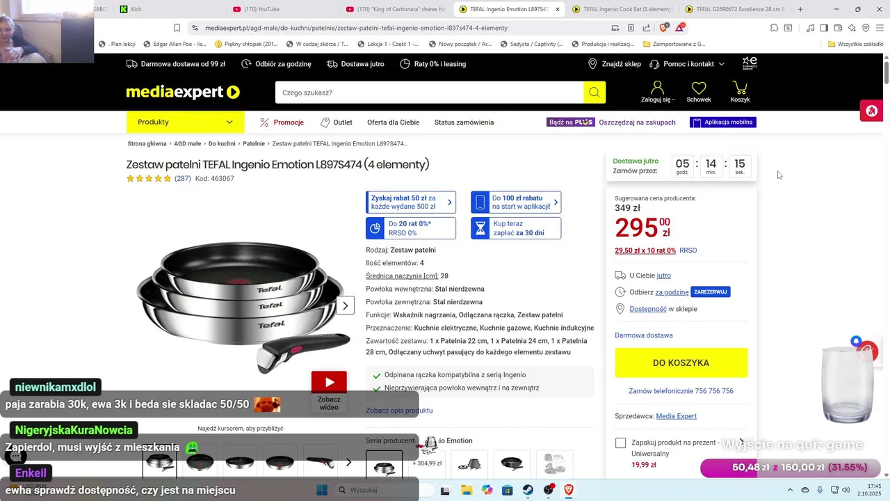The image size is (890, 501).
Task: Advance the thumbnail strip with right chevron
Action: pos(349,462)
